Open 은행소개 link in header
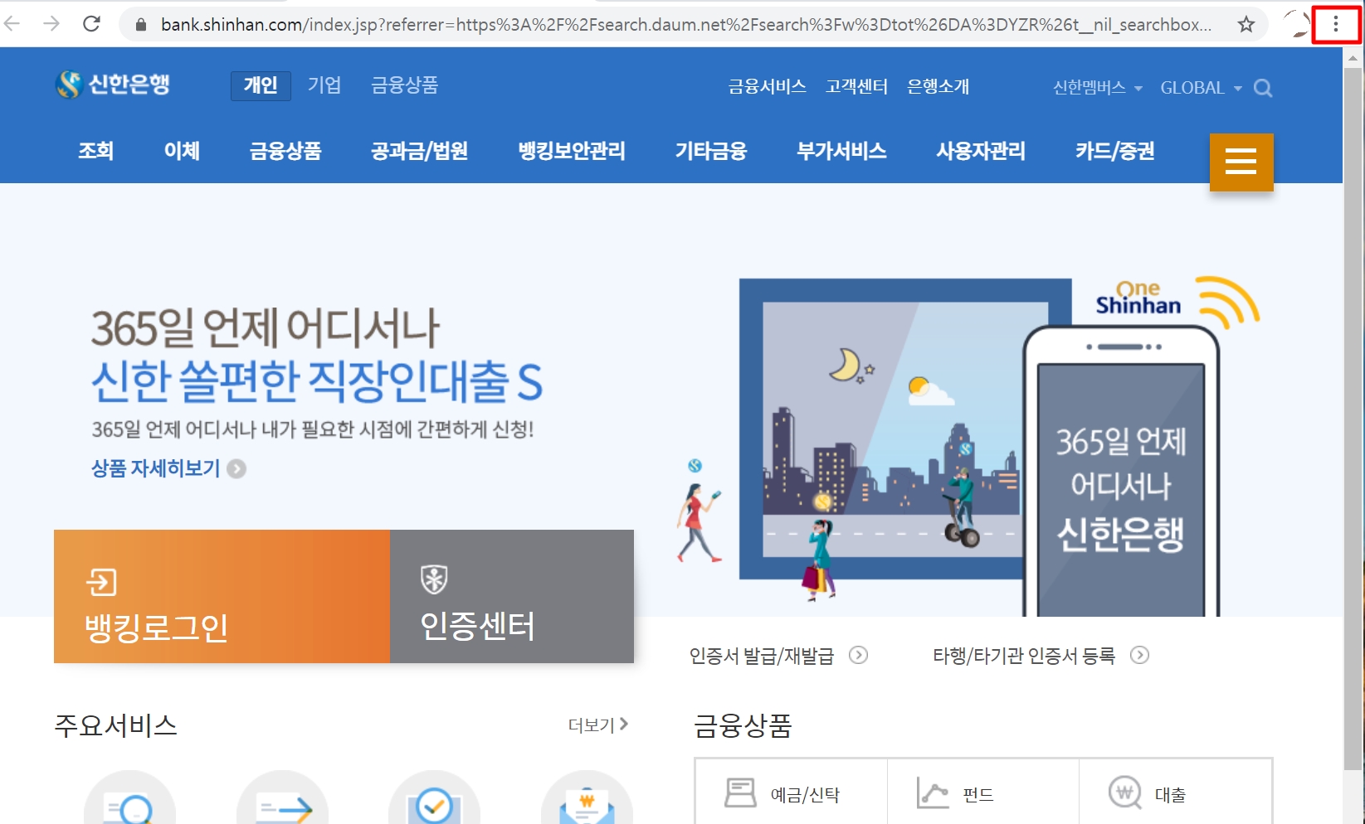 point(938,87)
